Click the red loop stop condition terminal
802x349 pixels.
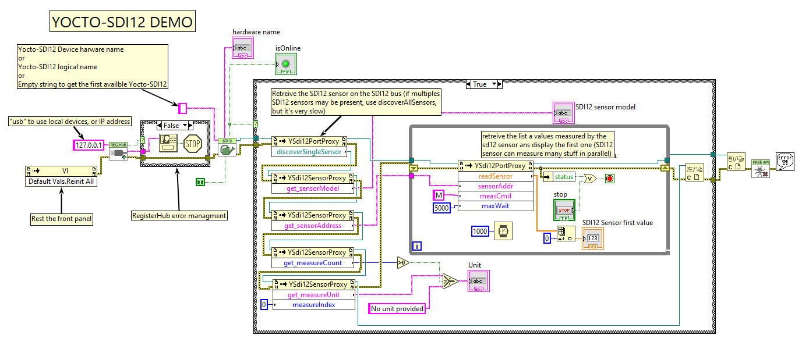(x=610, y=178)
